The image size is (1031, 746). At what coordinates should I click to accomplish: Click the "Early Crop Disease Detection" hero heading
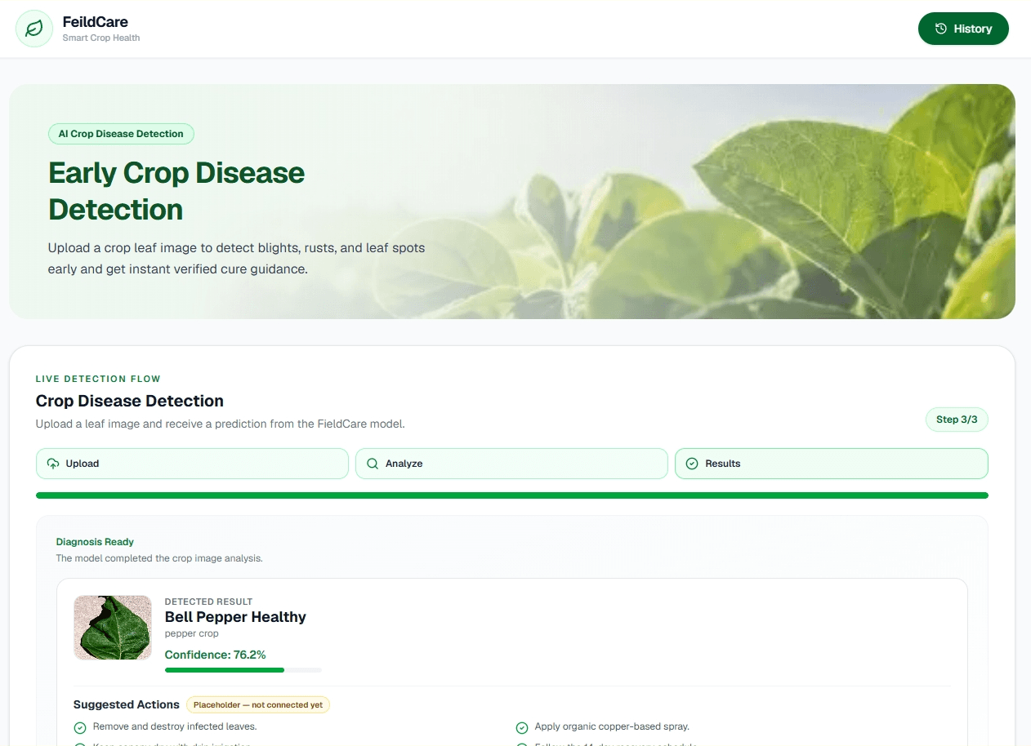pyautogui.click(x=176, y=191)
